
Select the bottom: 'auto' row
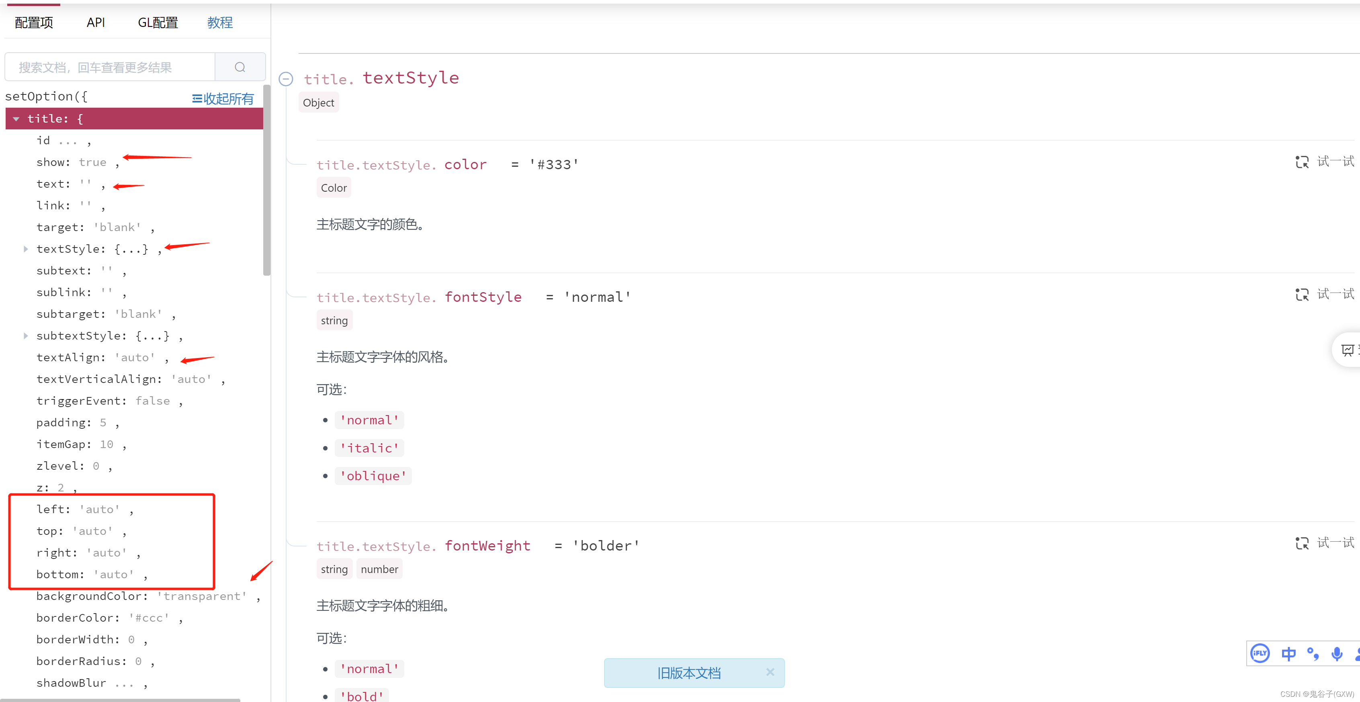[x=134, y=574]
